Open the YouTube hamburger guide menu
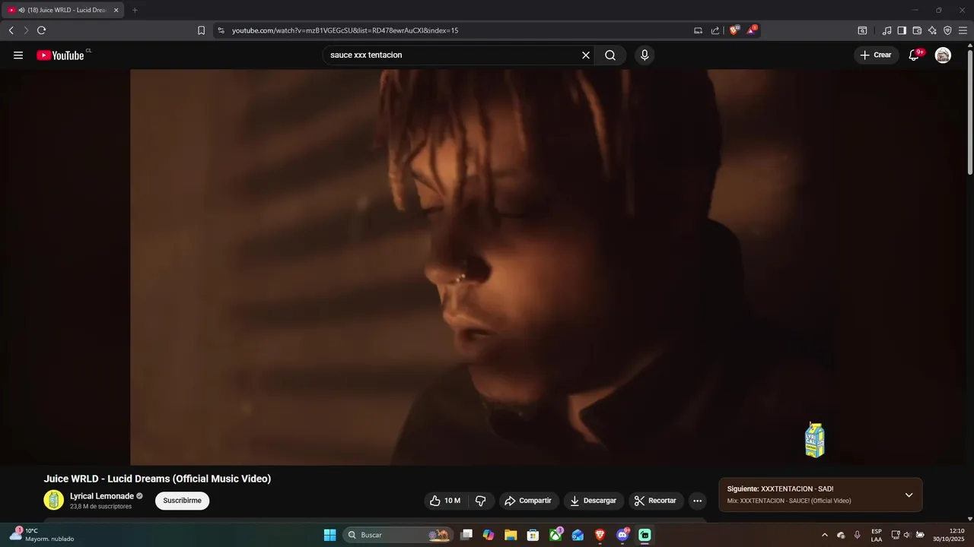Screen dimensions: 974x547 pyautogui.click(x=18, y=55)
